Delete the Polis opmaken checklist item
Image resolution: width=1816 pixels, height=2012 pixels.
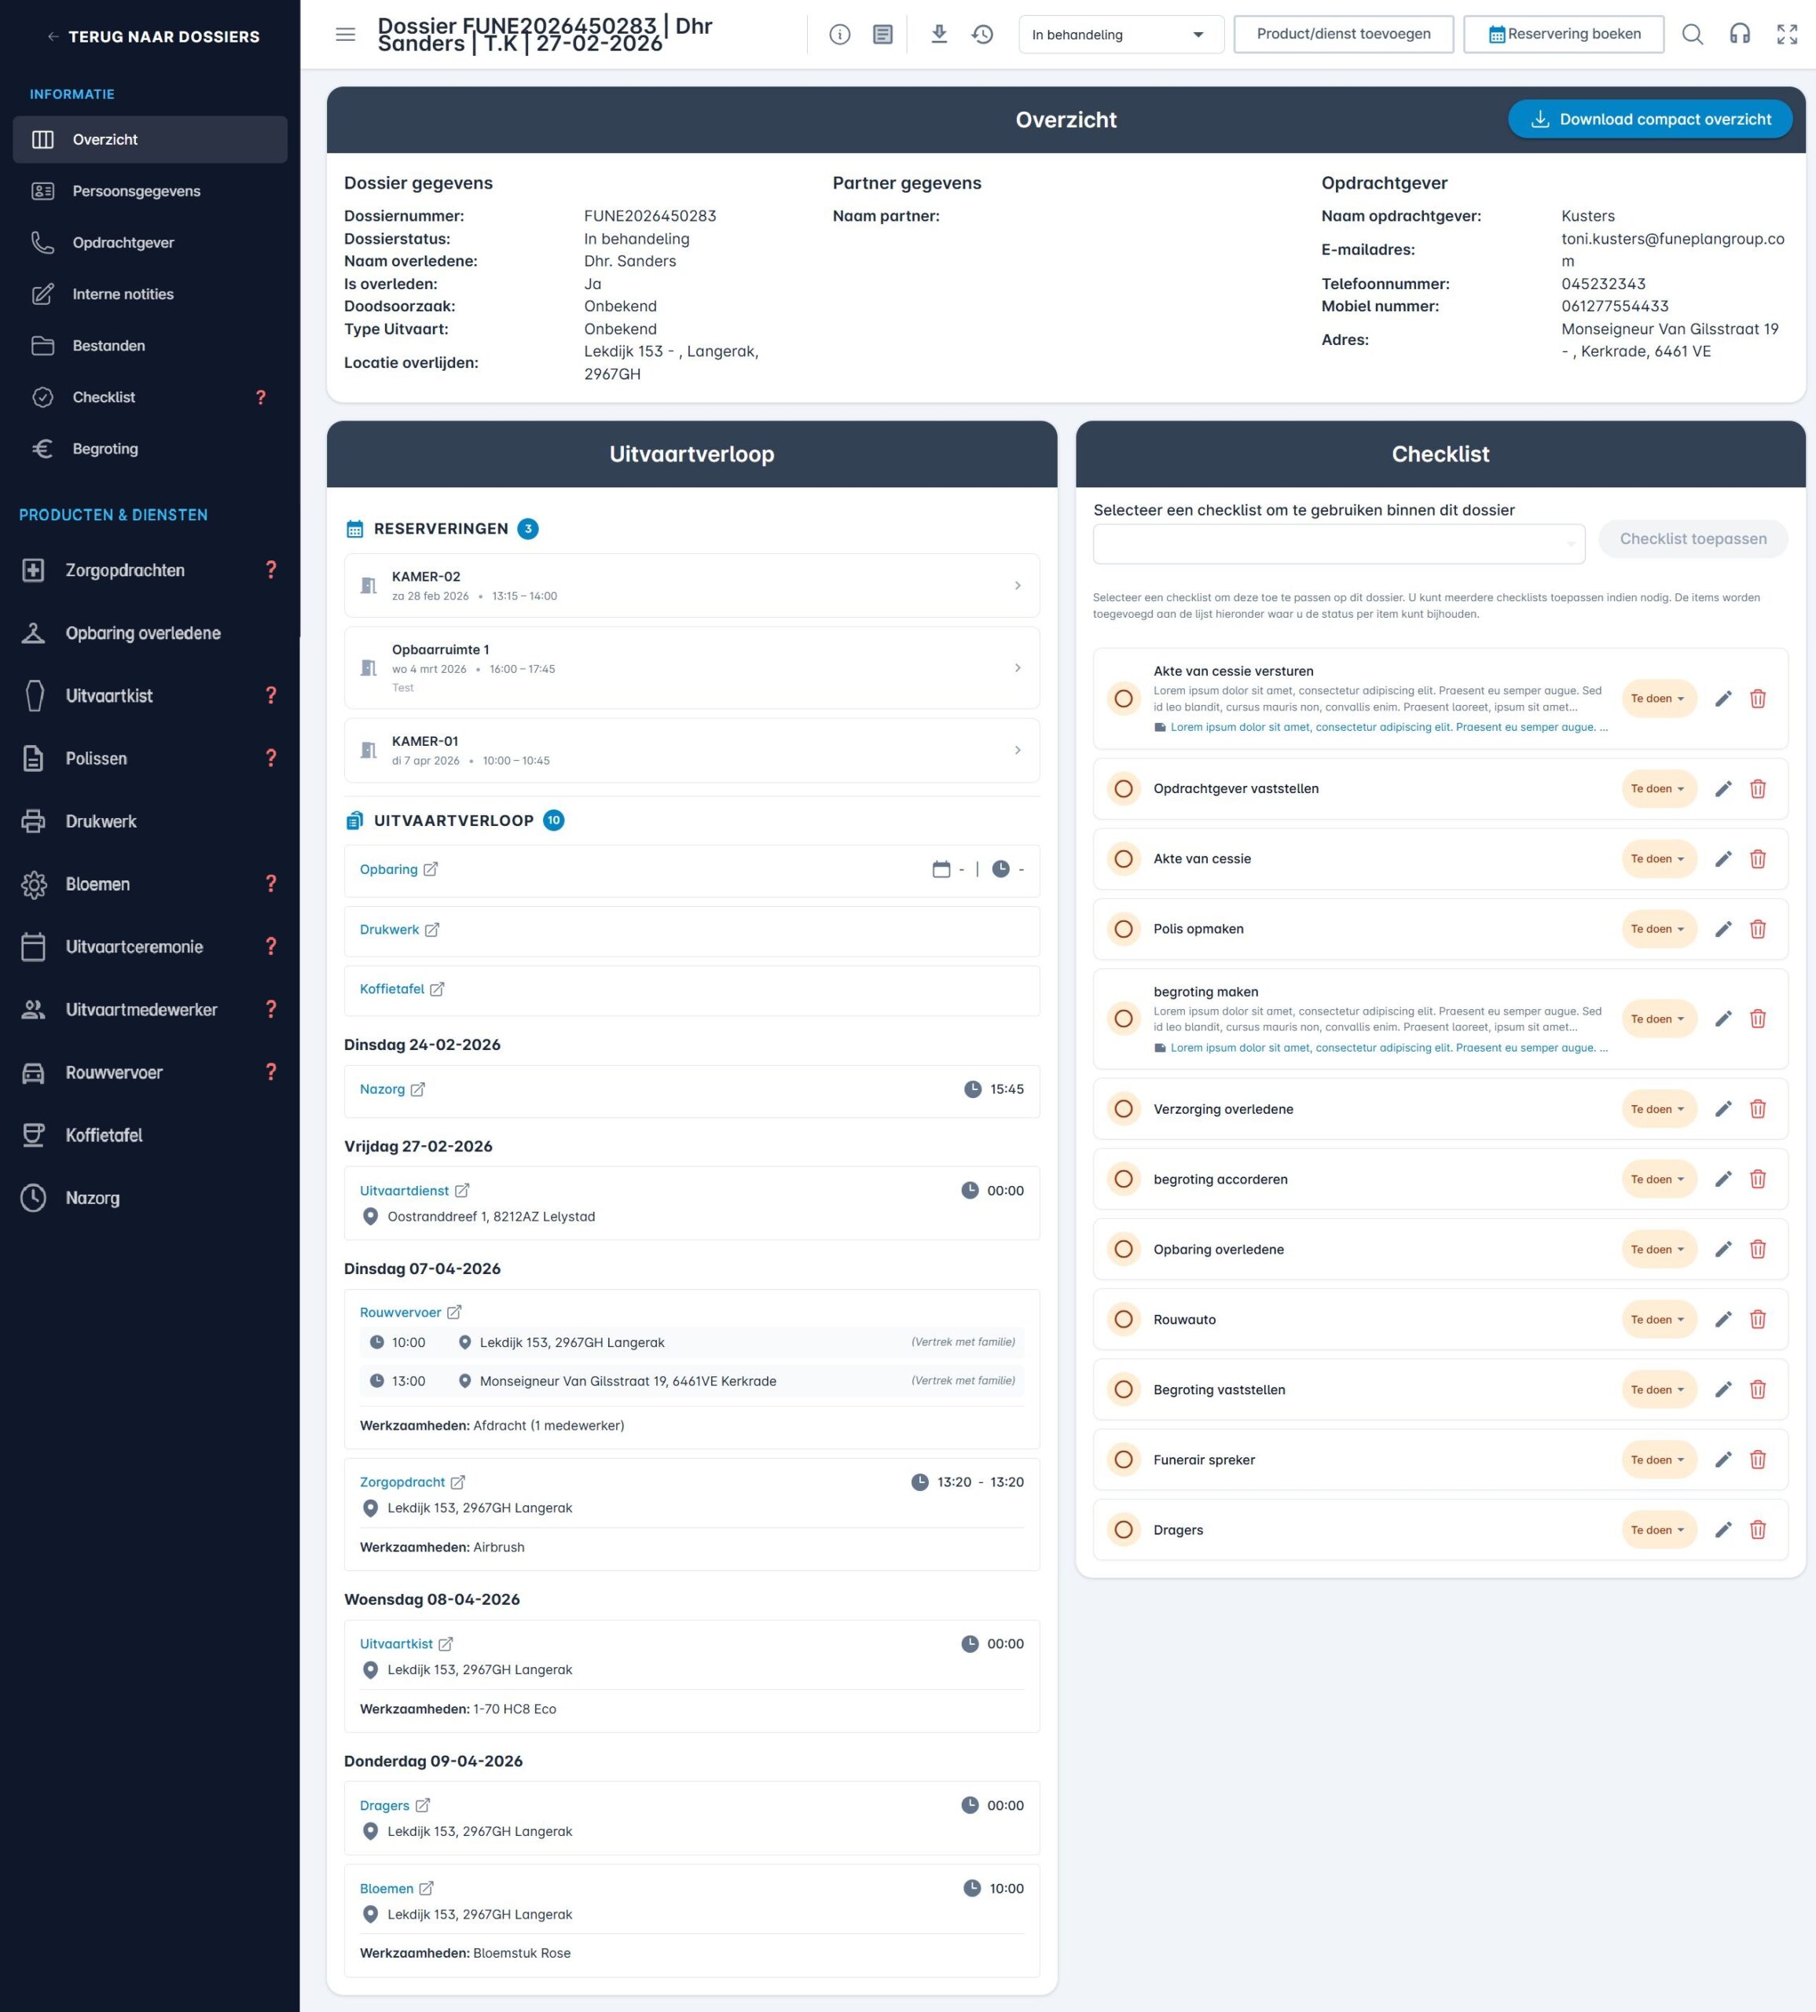[1757, 929]
